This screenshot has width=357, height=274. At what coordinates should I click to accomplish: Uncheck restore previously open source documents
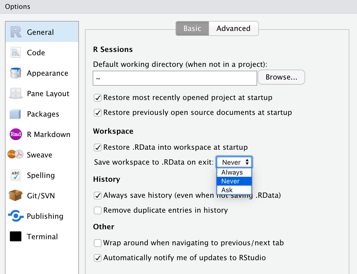(x=98, y=113)
